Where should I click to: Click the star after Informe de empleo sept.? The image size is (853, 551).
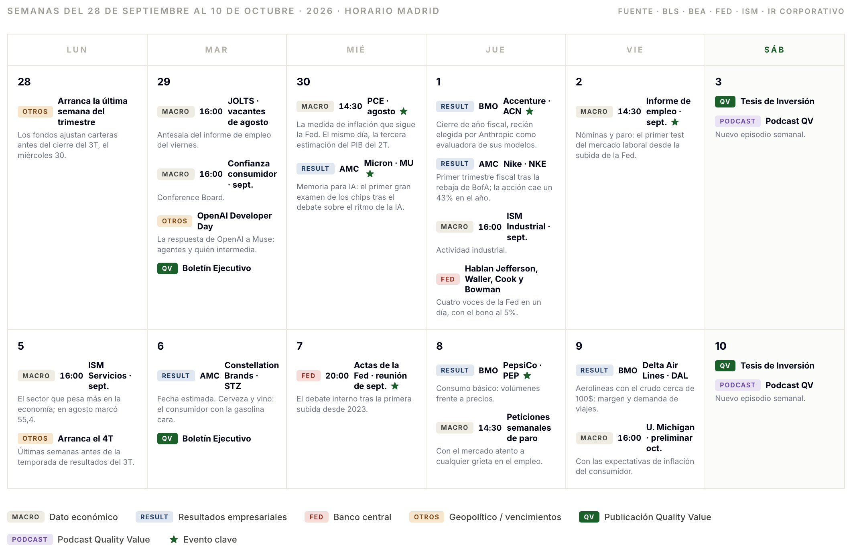[675, 122]
